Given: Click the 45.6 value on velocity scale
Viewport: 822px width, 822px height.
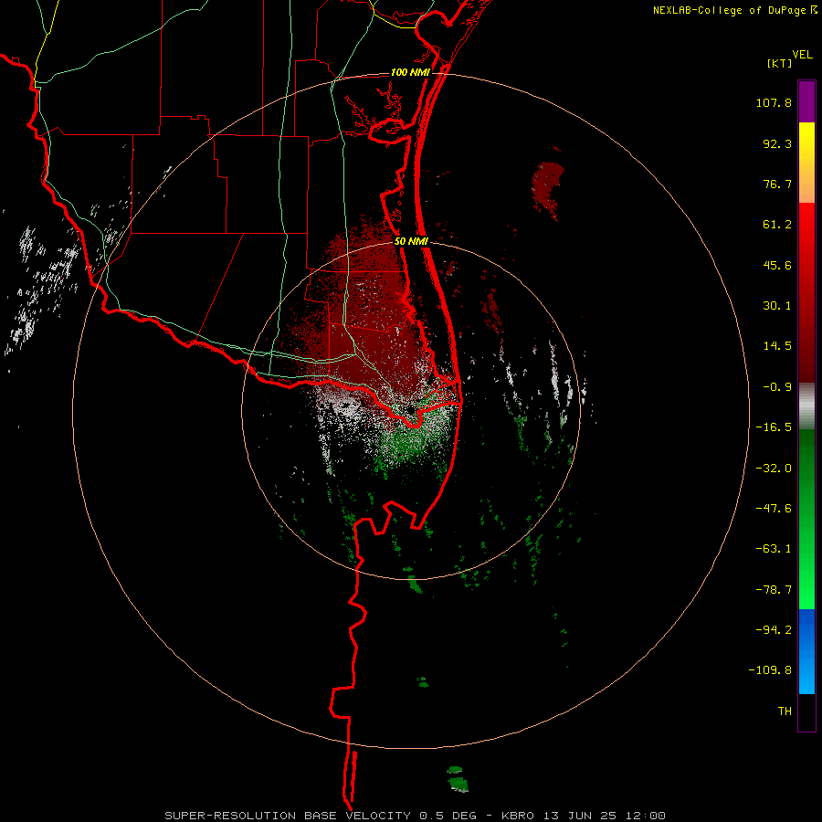Looking at the screenshot, I should pyautogui.click(x=777, y=265).
